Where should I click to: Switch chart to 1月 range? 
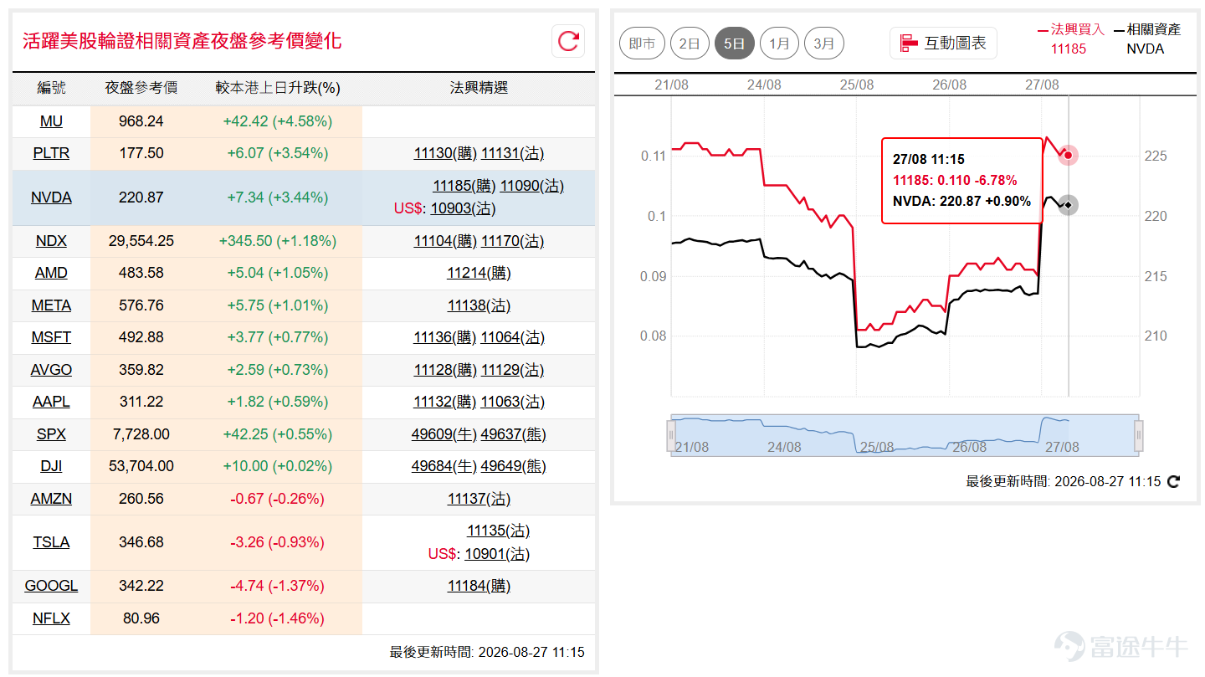[779, 43]
